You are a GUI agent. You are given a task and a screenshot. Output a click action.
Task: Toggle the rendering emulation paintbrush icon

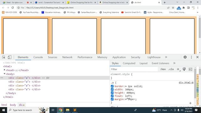pos(184,69)
